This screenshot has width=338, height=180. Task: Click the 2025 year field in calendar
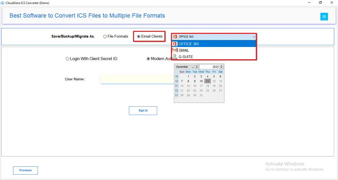coord(209,67)
